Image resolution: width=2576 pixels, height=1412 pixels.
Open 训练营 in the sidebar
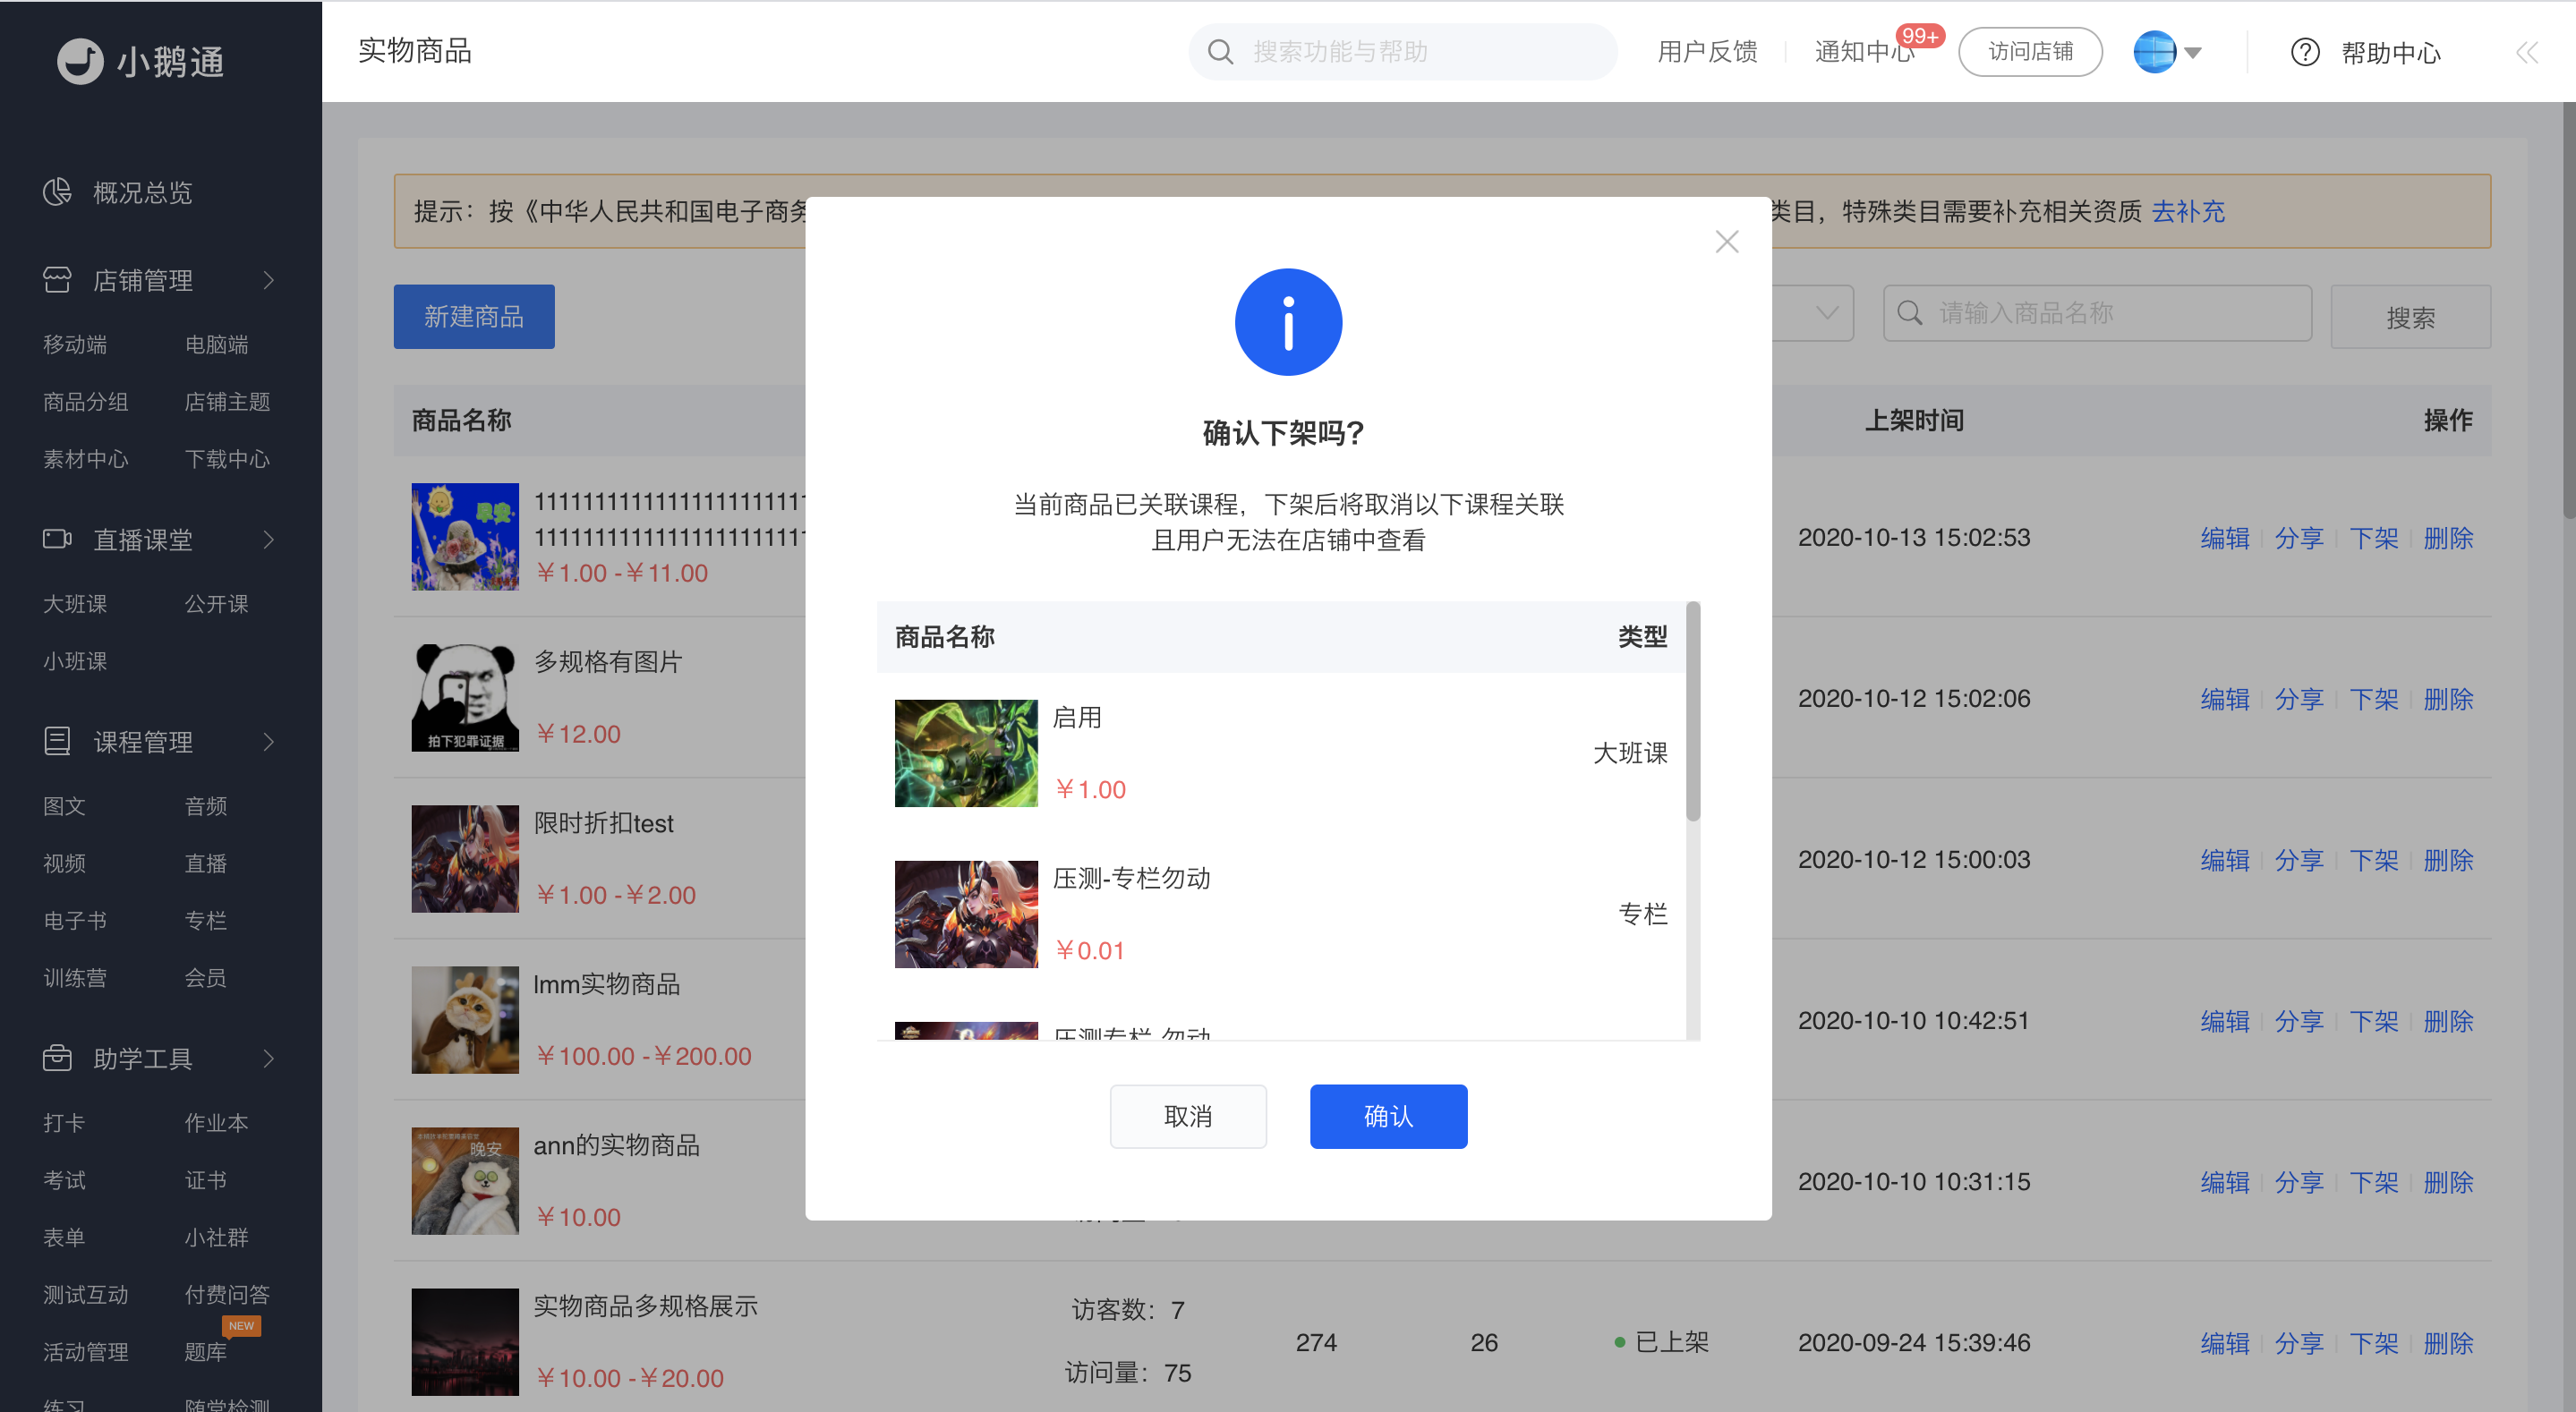(x=75, y=978)
